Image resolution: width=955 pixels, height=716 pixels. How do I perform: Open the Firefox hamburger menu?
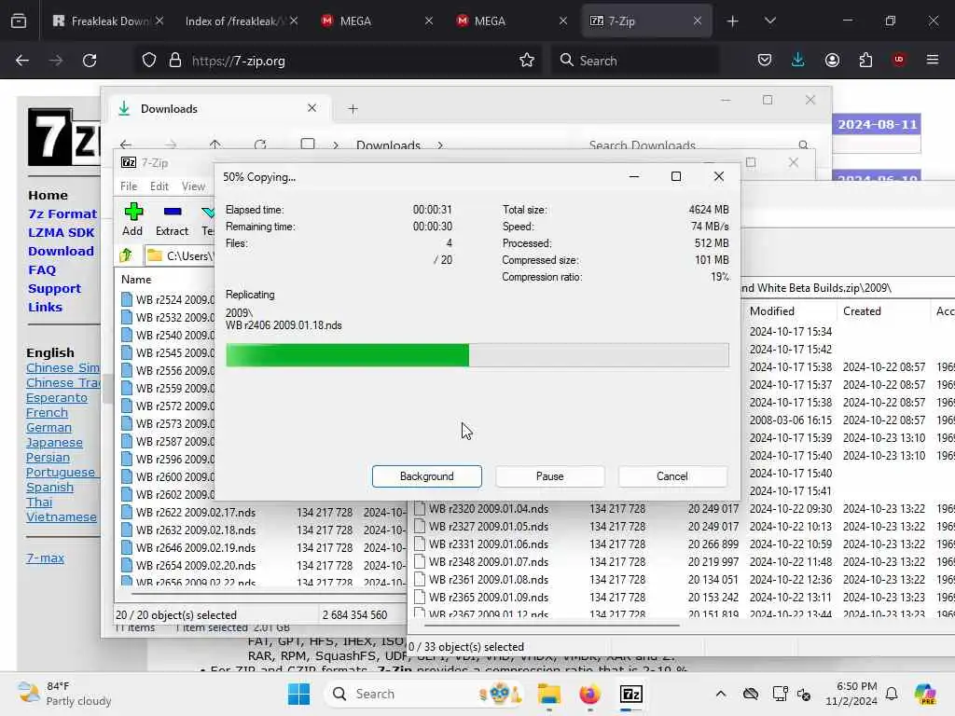(x=933, y=61)
